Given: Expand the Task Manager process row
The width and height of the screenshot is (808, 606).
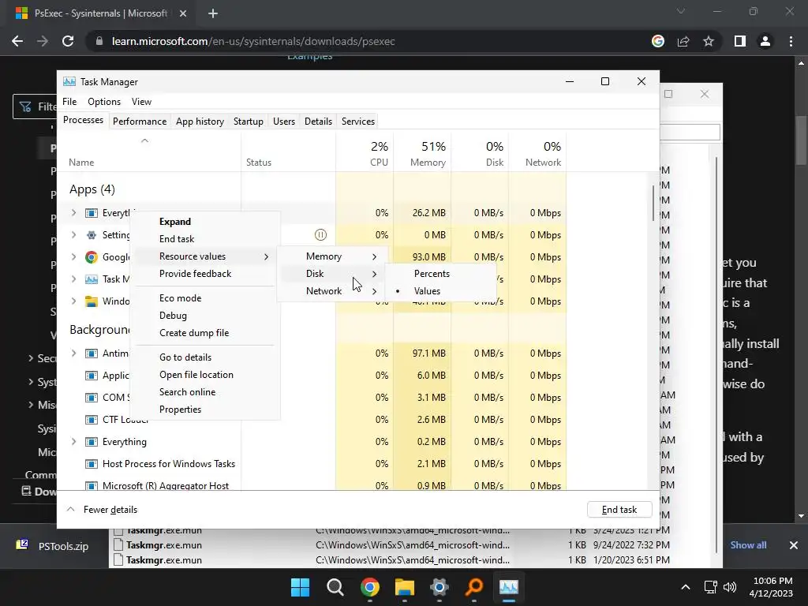Looking at the screenshot, I should [x=73, y=279].
